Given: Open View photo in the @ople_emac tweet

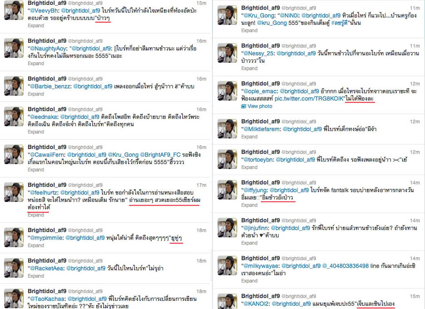Looking at the screenshot, I should [x=260, y=107].
